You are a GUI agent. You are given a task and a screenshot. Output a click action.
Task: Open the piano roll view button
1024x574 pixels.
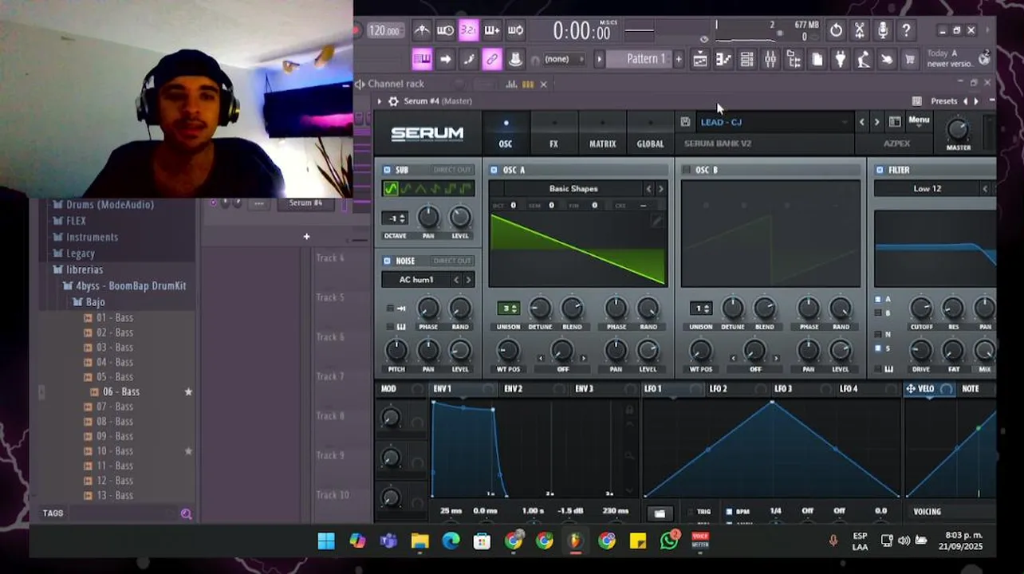(723, 59)
